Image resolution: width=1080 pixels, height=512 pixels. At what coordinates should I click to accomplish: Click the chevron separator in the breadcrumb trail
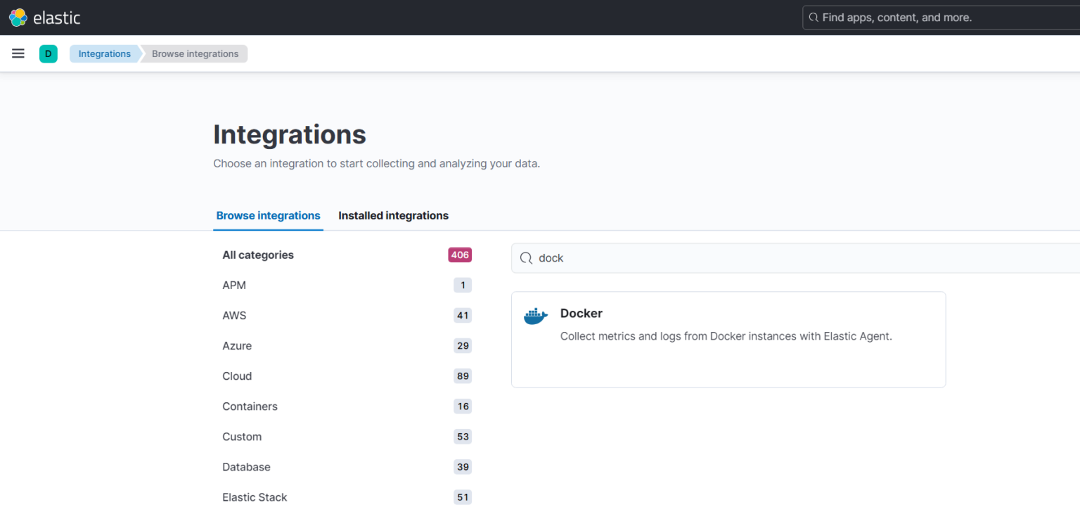(143, 53)
